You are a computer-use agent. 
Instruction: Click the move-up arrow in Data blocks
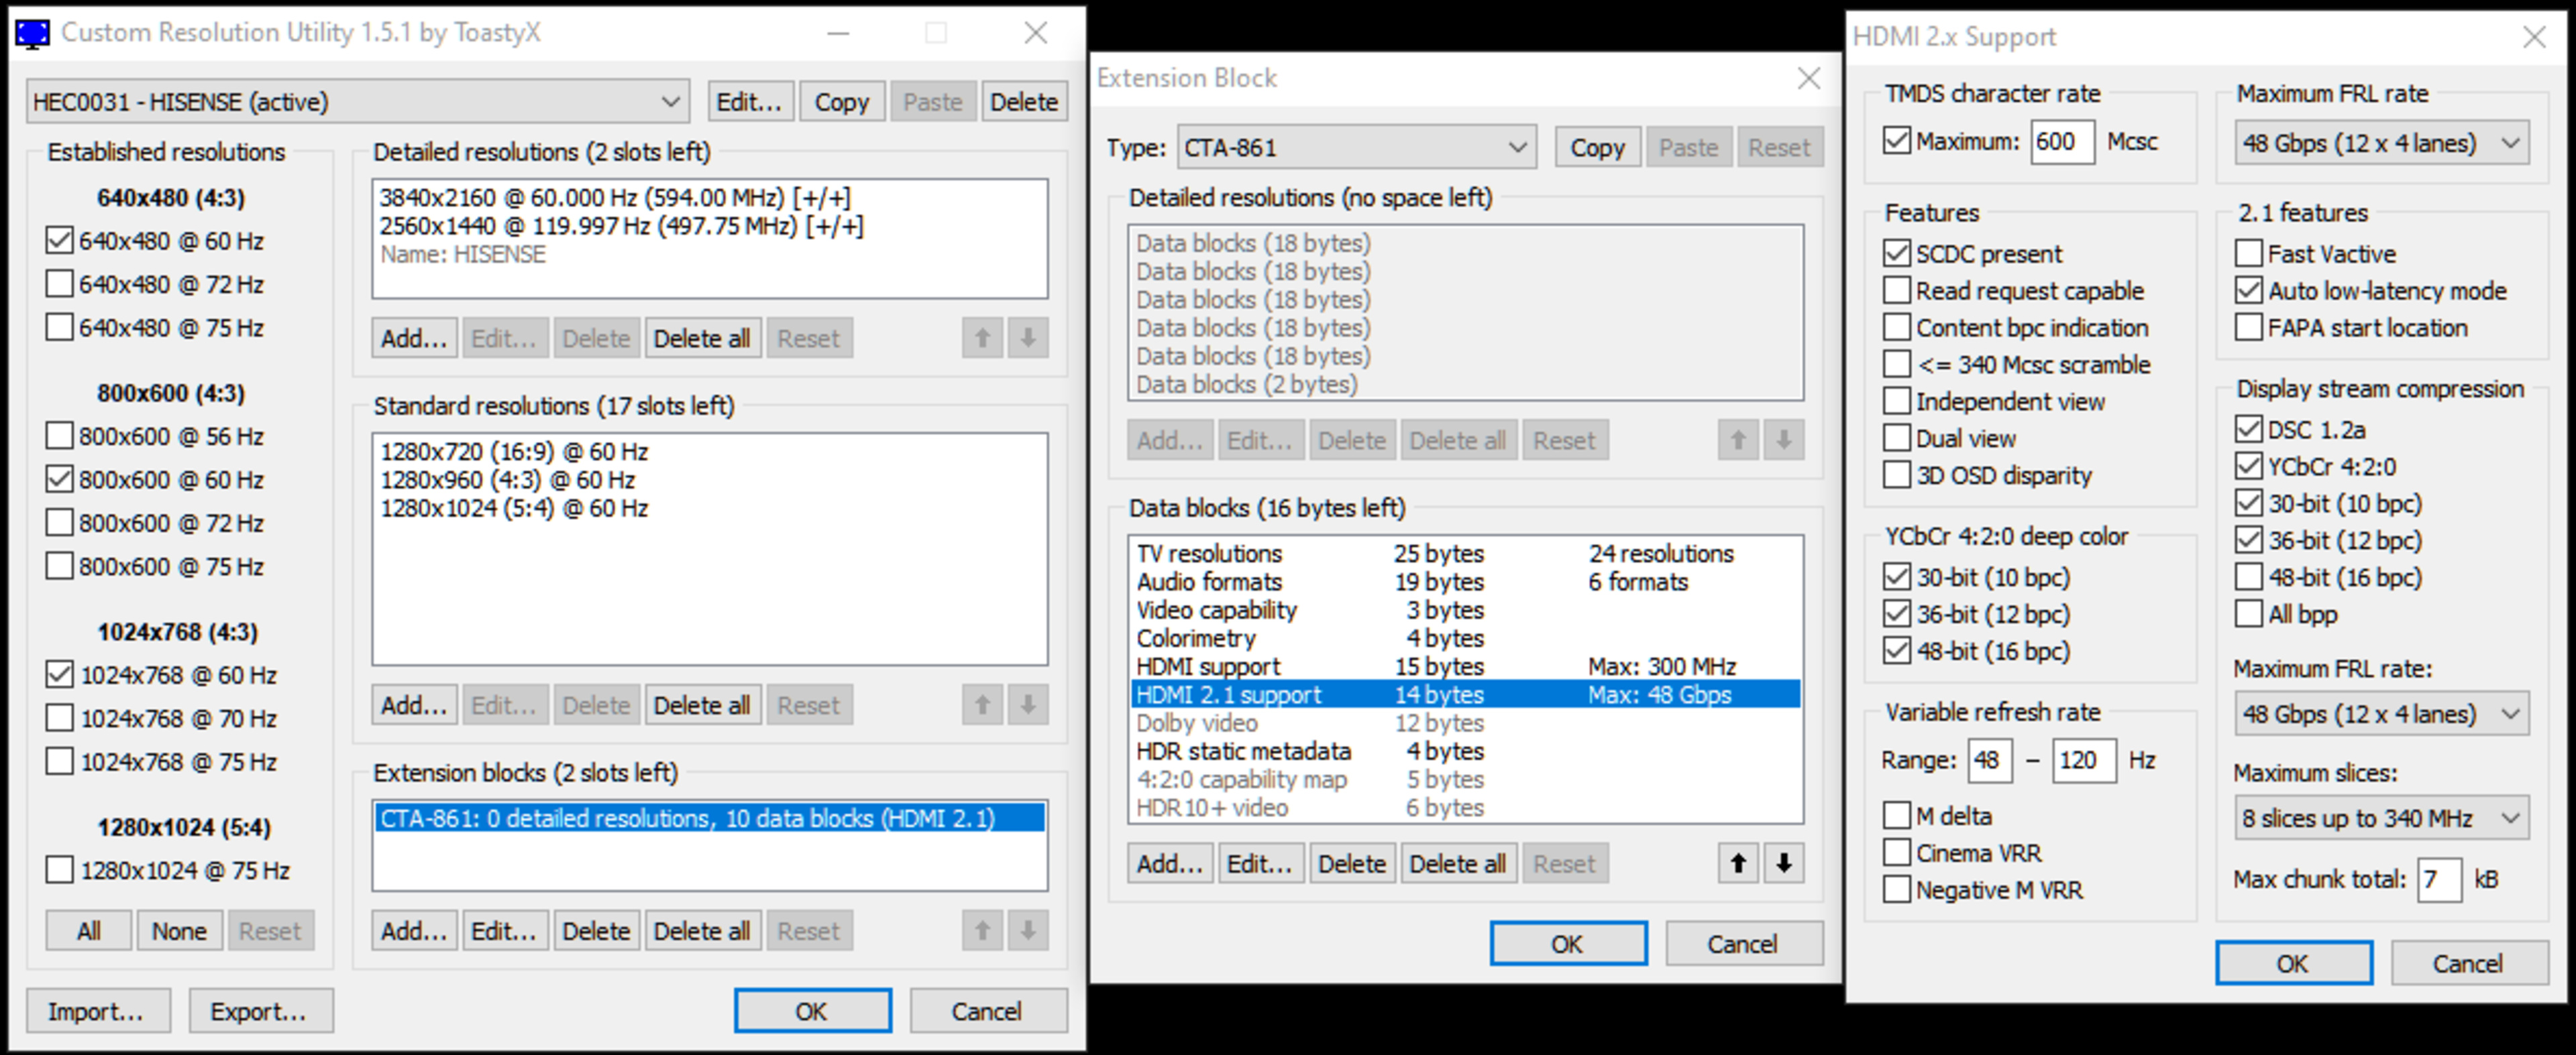point(1738,863)
